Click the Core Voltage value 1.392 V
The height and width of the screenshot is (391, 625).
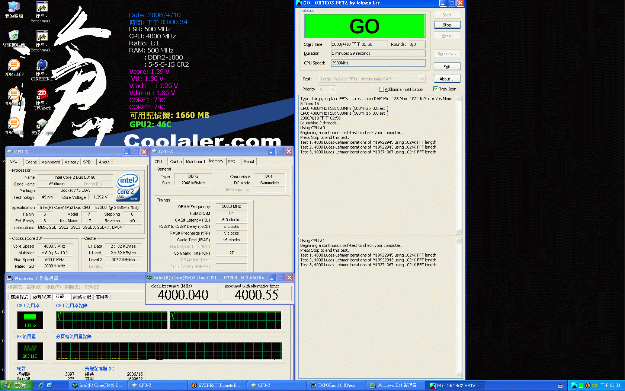(100, 197)
